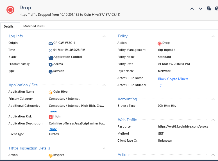Click the Accounting section heading
The width and height of the screenshot is (218, 161).
127,99
